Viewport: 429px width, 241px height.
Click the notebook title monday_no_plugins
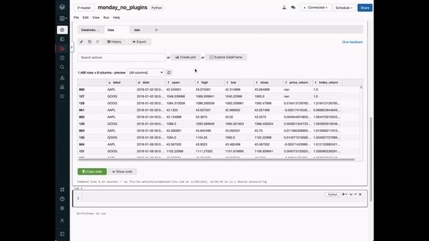(x=123, y=7)
